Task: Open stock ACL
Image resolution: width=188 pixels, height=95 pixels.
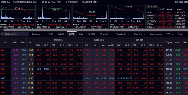Action: pyautogui.click(x=3, y=50)
